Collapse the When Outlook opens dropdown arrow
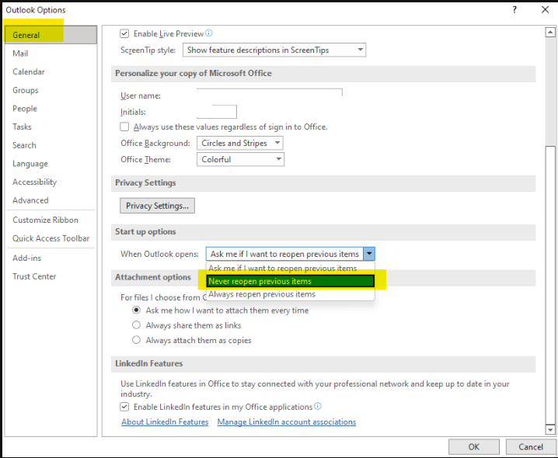The image size is (558, 458). click(369, 254)
